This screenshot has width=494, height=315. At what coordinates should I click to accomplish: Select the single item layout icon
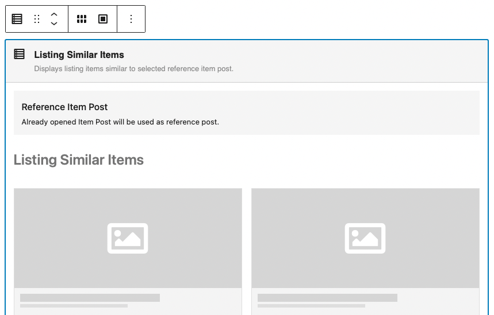coord(103,19)
